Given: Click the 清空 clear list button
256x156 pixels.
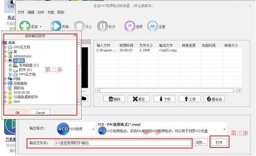Looking at the screenshot, I should click(139, 99).
